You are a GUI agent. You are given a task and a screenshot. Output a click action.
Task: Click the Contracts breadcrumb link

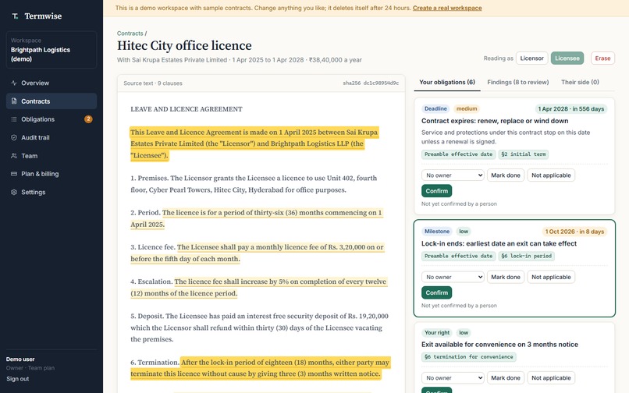tap(130, 34)
